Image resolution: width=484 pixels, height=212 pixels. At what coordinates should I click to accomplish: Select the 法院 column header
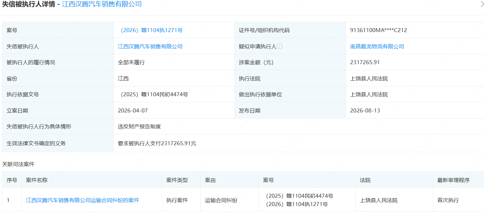point(365,180)
